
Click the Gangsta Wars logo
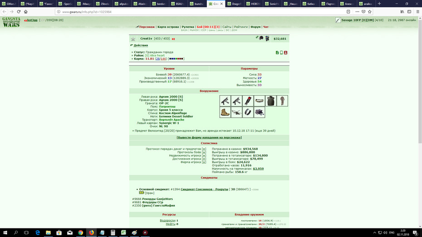click(x=11, y=22)
